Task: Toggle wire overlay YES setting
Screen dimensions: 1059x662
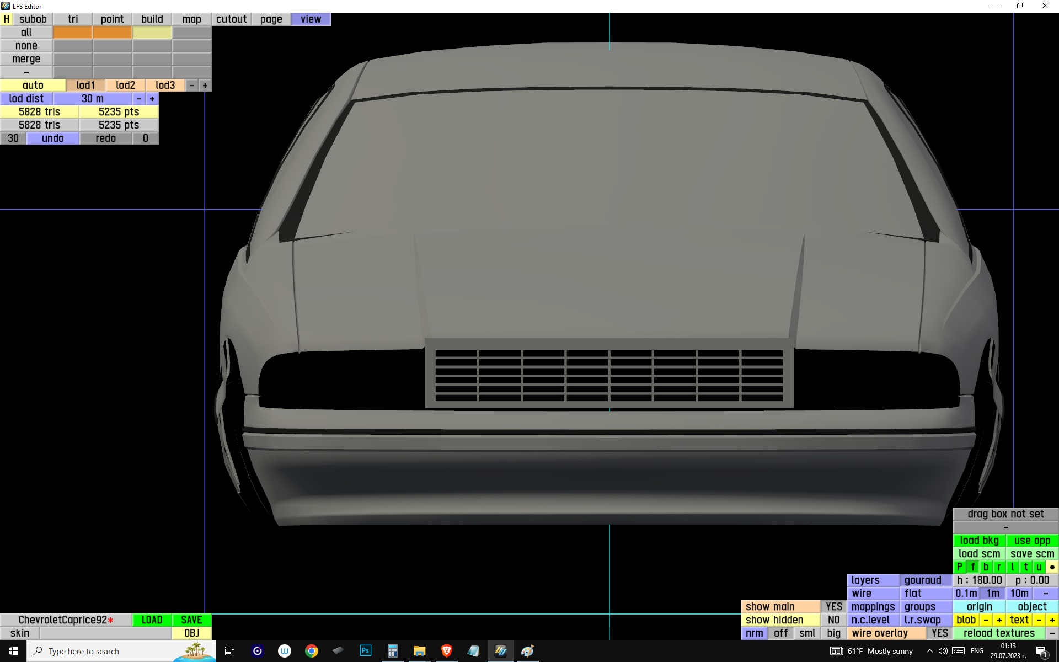Action: point(939,633)
